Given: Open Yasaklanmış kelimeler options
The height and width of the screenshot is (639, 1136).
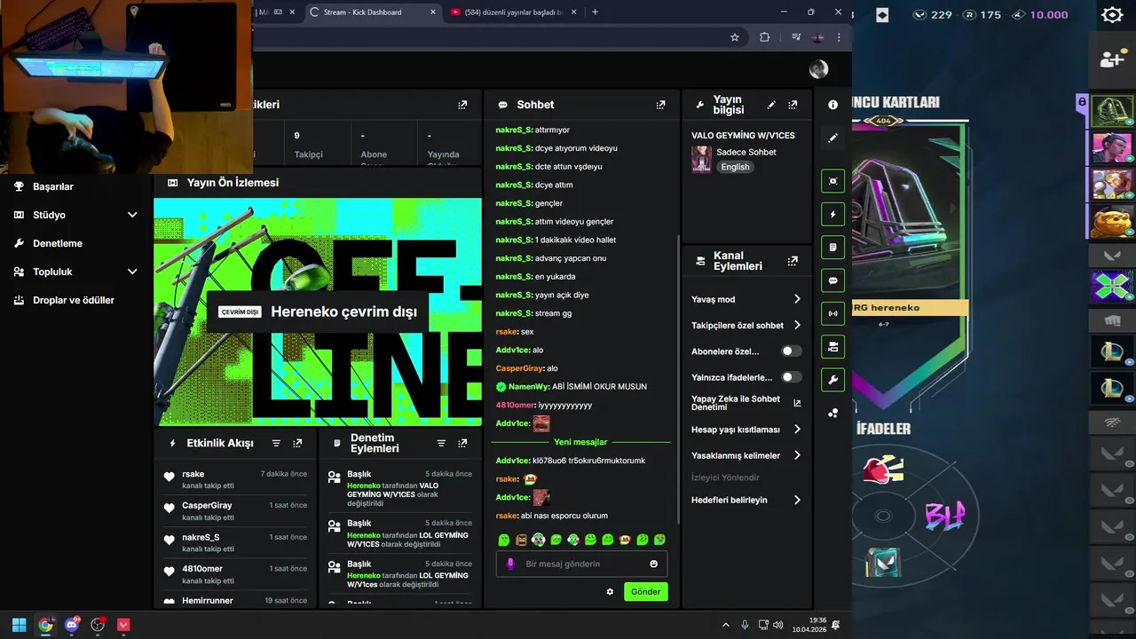Looking at the screenshot, I should point(746,455).
